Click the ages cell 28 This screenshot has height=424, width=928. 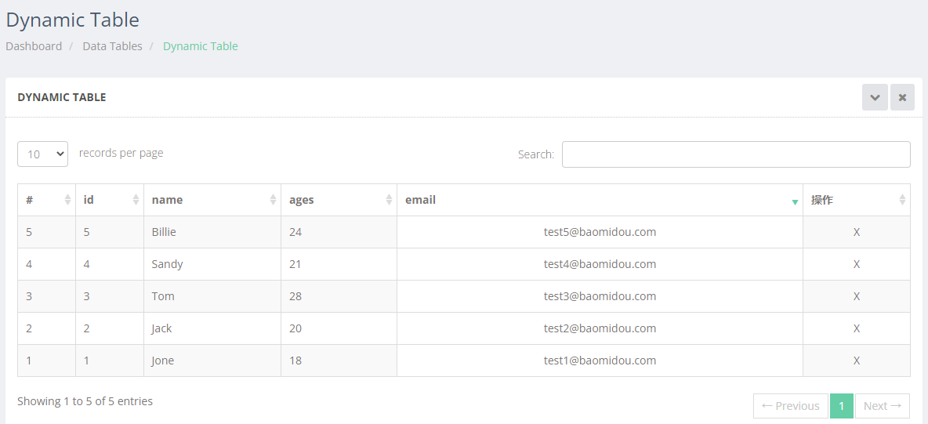click(x=339, y=296)
